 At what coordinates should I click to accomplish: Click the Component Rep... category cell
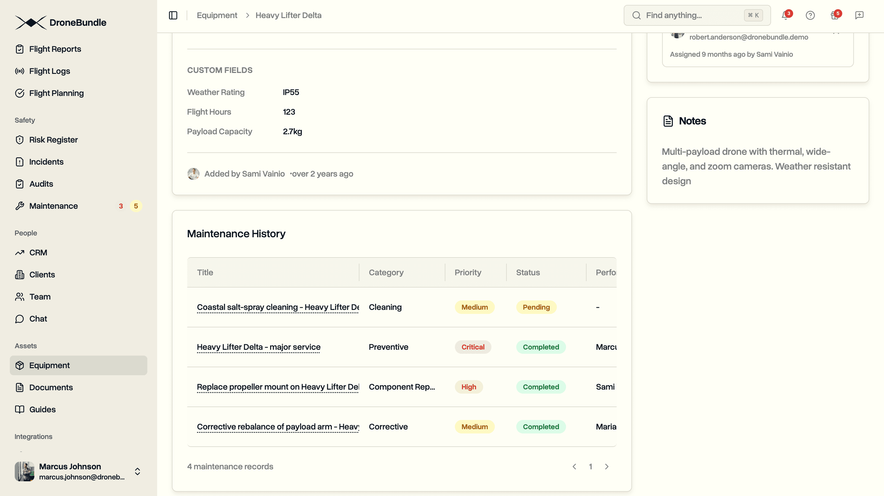pos(402,387)
